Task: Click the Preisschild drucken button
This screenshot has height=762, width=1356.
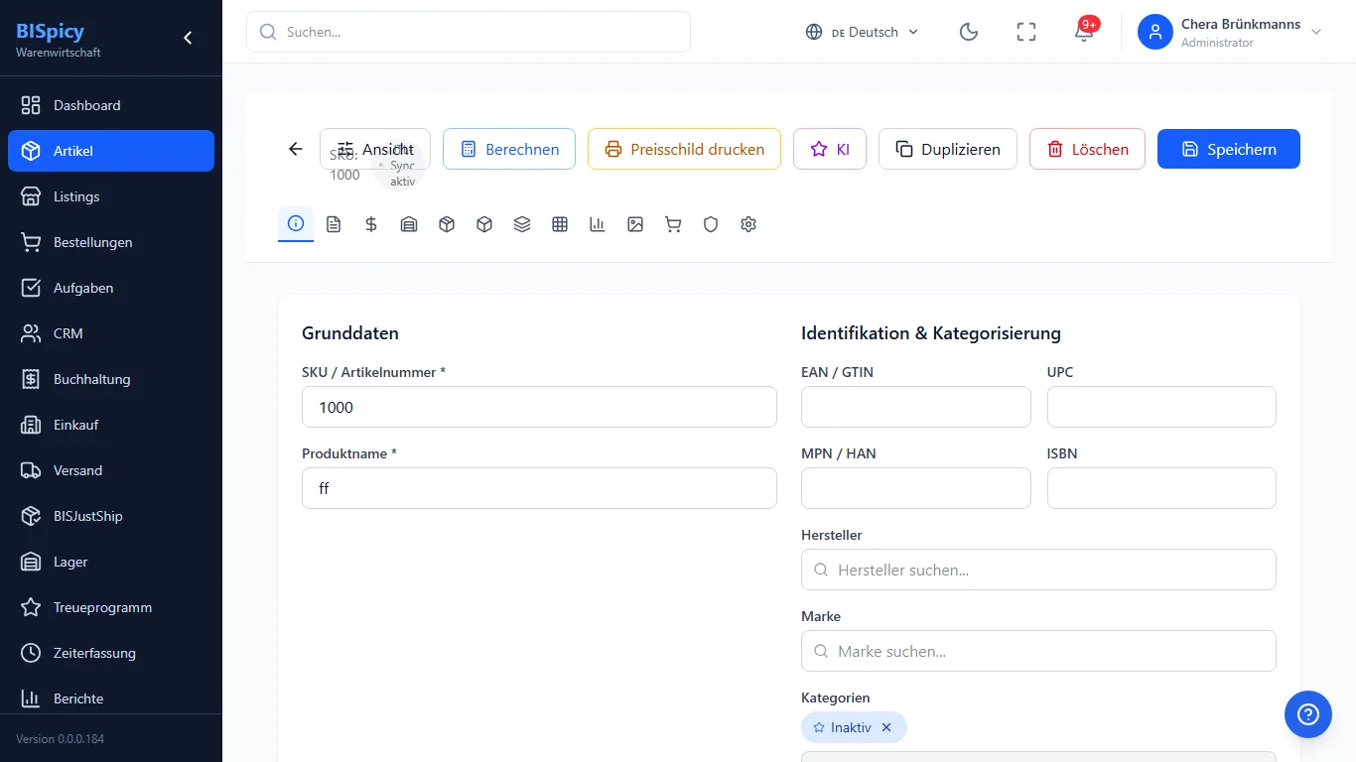Action: click(x=684, y=149)
